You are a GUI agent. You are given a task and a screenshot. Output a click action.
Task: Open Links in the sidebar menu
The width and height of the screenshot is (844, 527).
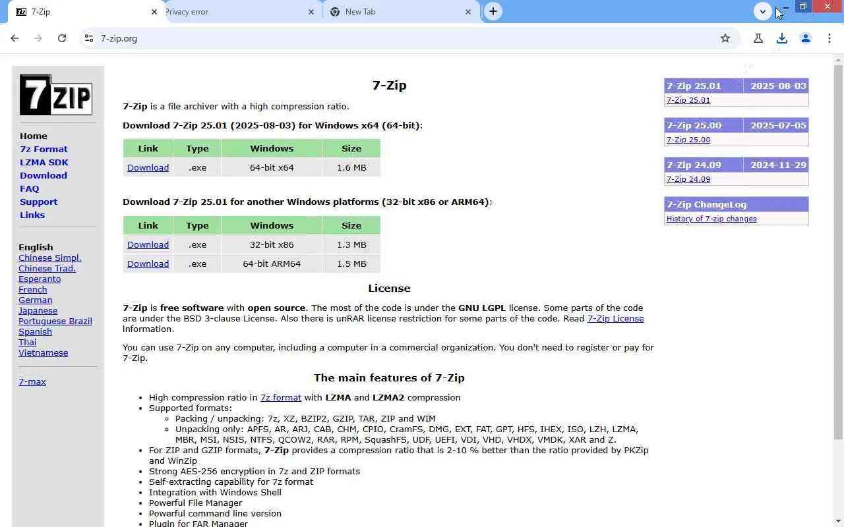tap(32, 215)
